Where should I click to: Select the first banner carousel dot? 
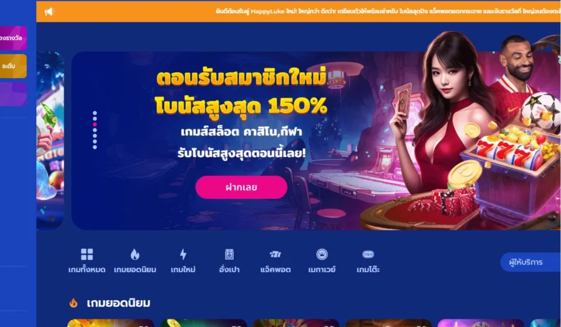click(95, 113)
